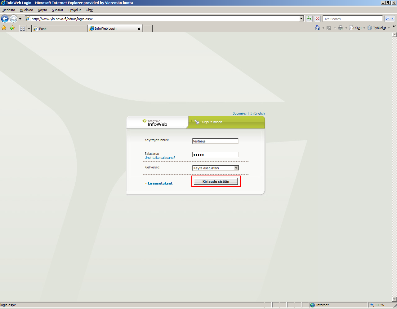397x309 pixels.
Task: Click inside the Live Search box
Action: [x=353, y=19]
